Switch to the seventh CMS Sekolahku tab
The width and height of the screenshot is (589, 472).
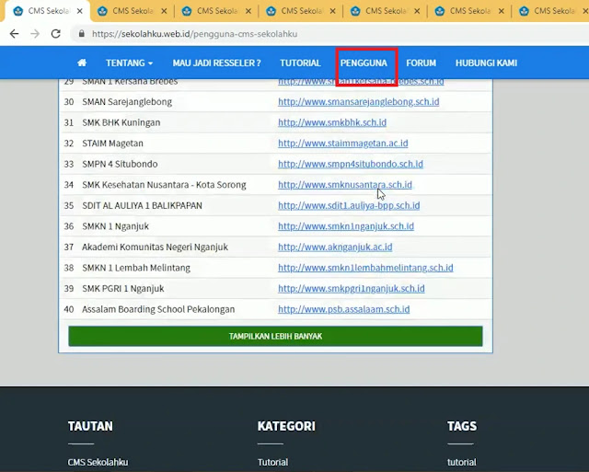[x=552, y=11]
